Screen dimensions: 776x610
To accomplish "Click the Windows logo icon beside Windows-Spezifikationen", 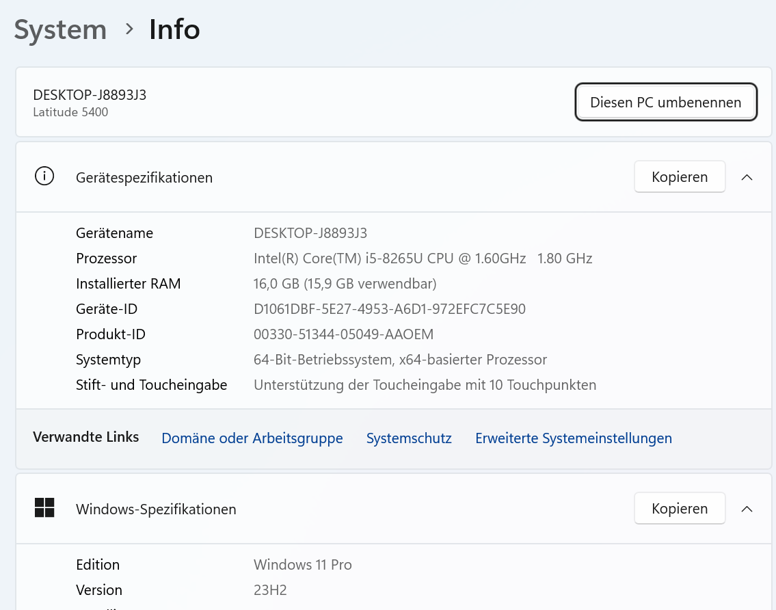I will (44, 508).
